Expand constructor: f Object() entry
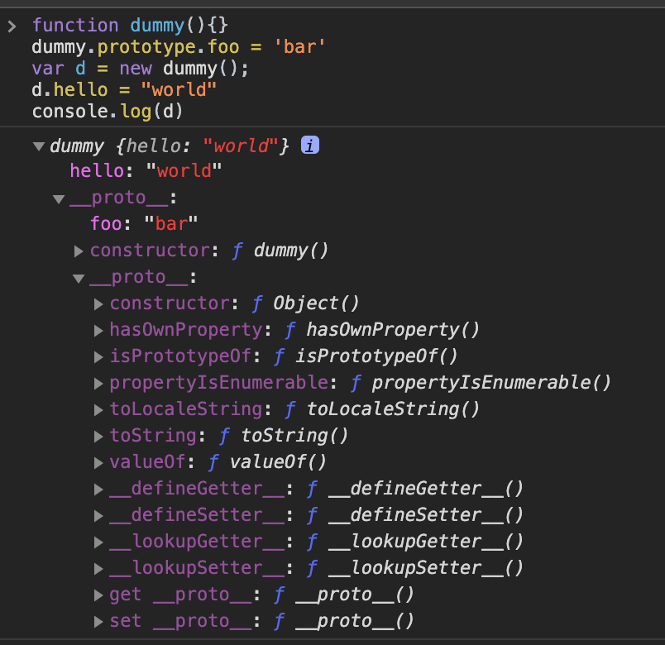This screenshot has height=645, width=665. click(99, 304)
